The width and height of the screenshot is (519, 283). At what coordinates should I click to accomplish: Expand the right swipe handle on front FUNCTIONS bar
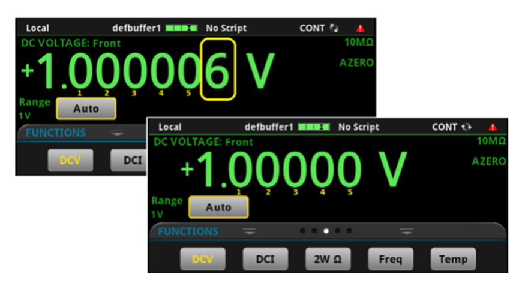pyautogui.click(x=407, y=231)
